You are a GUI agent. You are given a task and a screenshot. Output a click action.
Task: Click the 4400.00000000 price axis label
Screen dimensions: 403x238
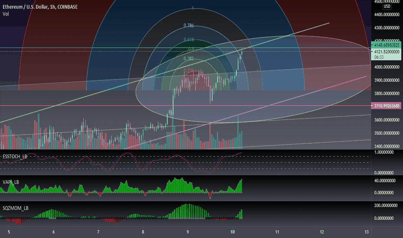pyautogui.click(x=387, y=15)
